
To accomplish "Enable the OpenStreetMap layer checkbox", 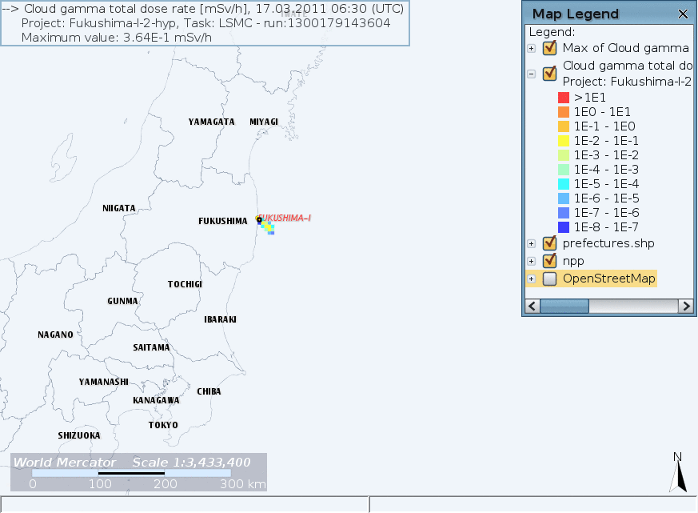I will (549, 279).
